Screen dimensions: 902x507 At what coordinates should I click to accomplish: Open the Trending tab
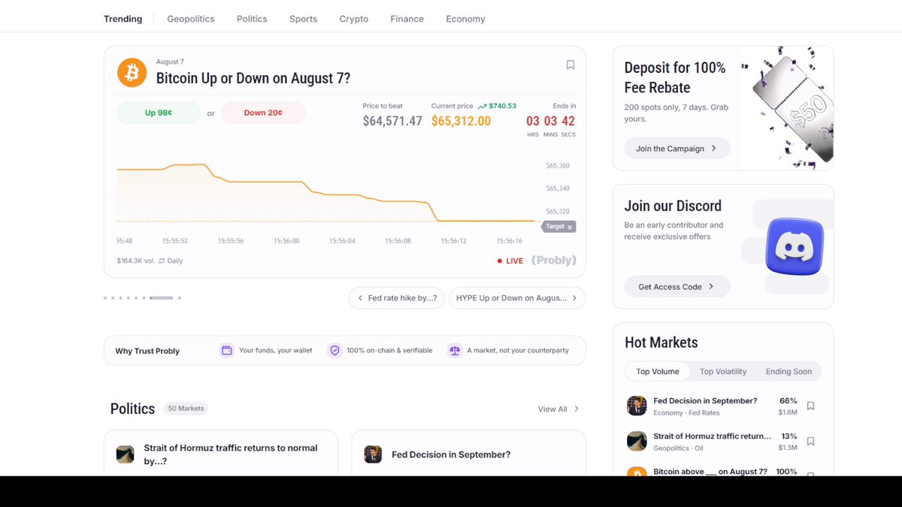click(x=123, y=19)
